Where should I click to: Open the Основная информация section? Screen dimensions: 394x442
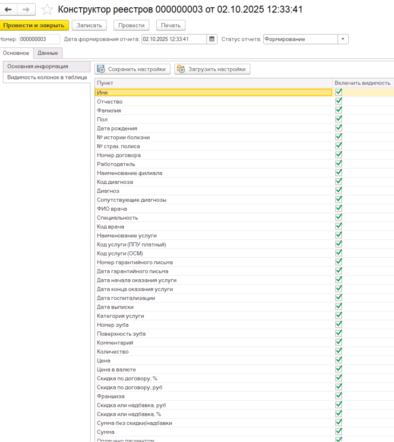pyautogui.click(x=38, y=66)
